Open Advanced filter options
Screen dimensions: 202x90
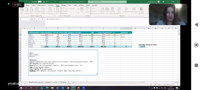point(93,13)
